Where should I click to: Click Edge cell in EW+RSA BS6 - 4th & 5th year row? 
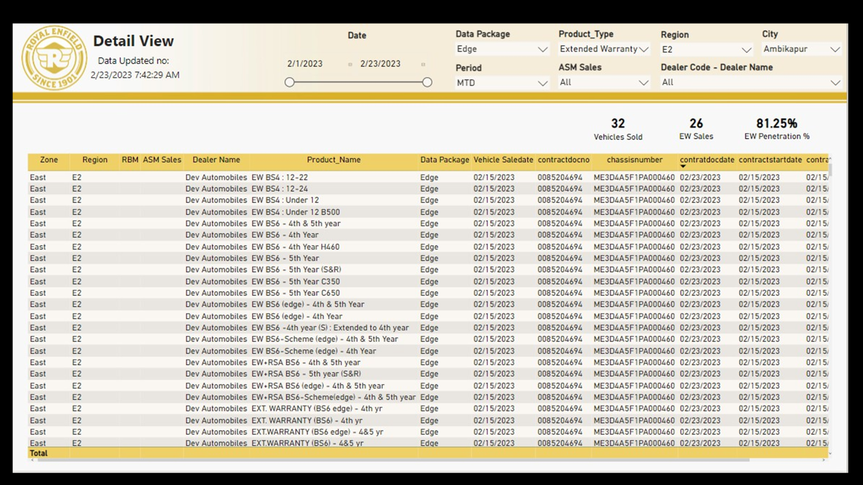[x=429, y=363]
